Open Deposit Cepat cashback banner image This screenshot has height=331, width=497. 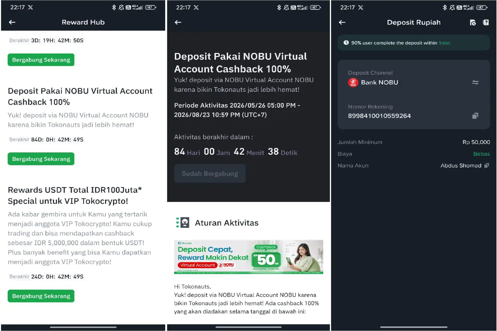[x=248, y=257]
